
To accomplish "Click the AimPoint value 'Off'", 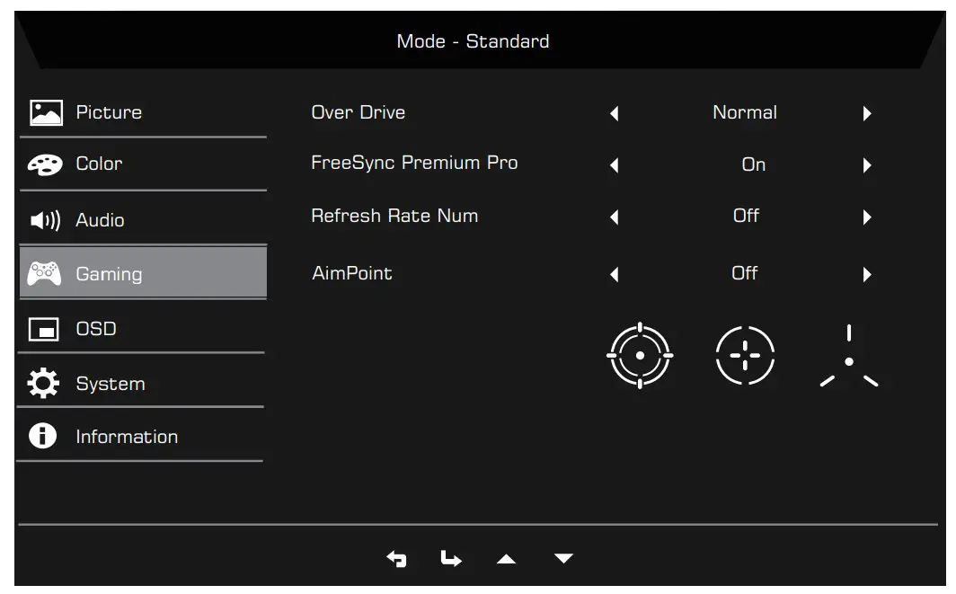I will [x=745, y=273].
